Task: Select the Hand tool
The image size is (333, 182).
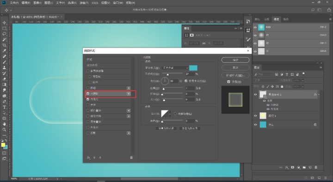Action: (x=4, y=124)
